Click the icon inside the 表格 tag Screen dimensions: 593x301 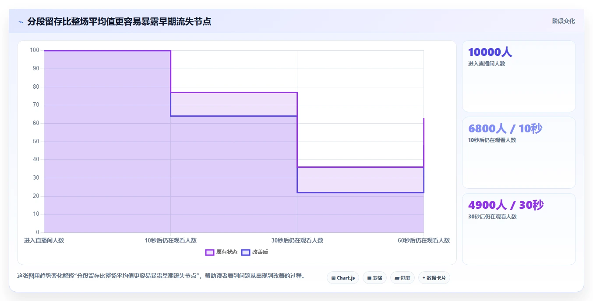coord(369,278)
